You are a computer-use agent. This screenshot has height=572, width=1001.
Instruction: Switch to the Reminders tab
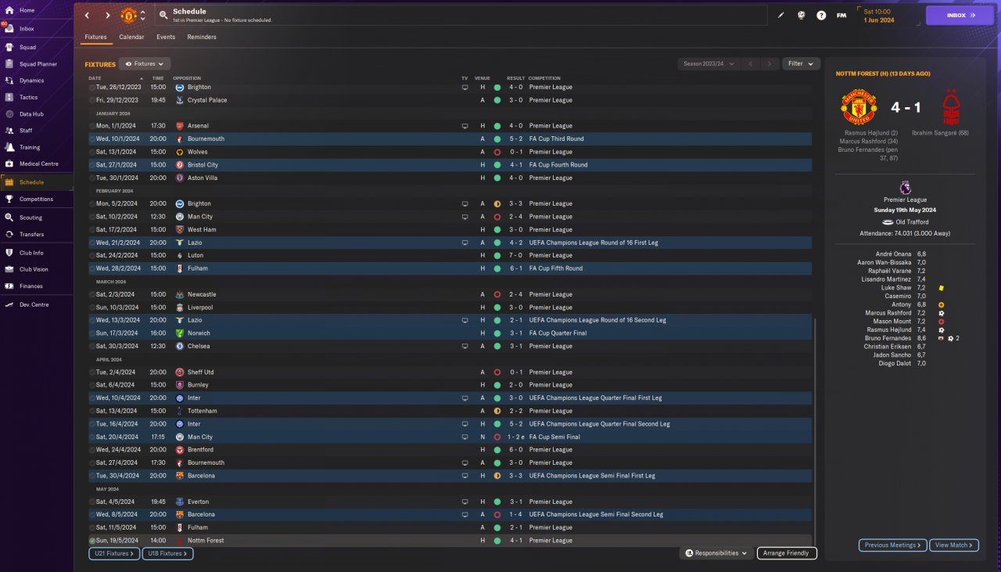pyautogui.click(x=202, y=37)
